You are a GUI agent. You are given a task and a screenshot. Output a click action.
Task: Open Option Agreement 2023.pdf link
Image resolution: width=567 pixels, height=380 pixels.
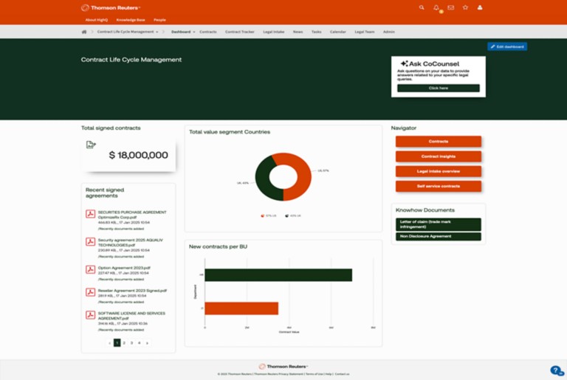[124, 268]
